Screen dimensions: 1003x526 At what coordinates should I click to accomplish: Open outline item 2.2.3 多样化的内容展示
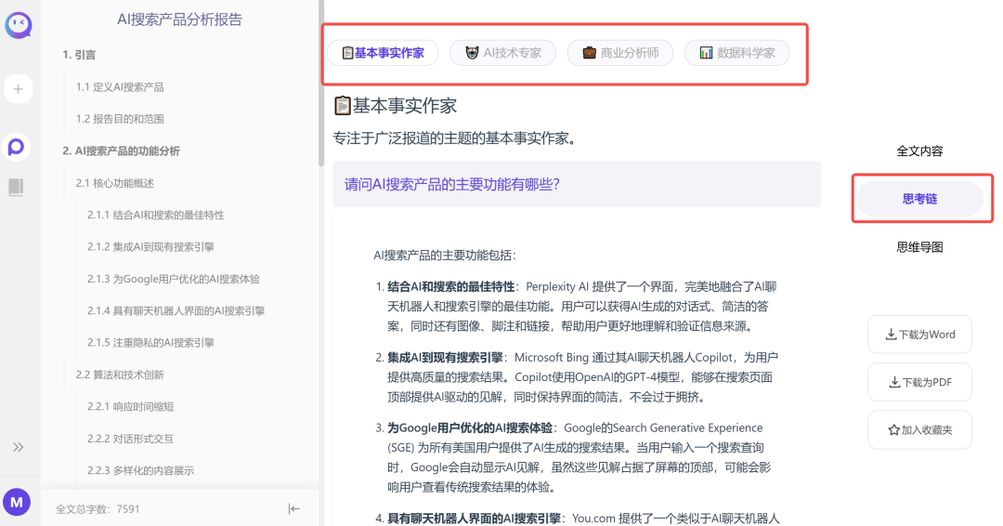[x=141, y=471]
